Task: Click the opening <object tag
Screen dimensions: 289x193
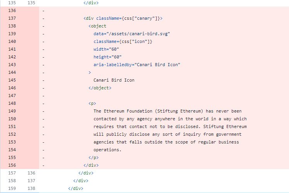Action: pos(97,26)
